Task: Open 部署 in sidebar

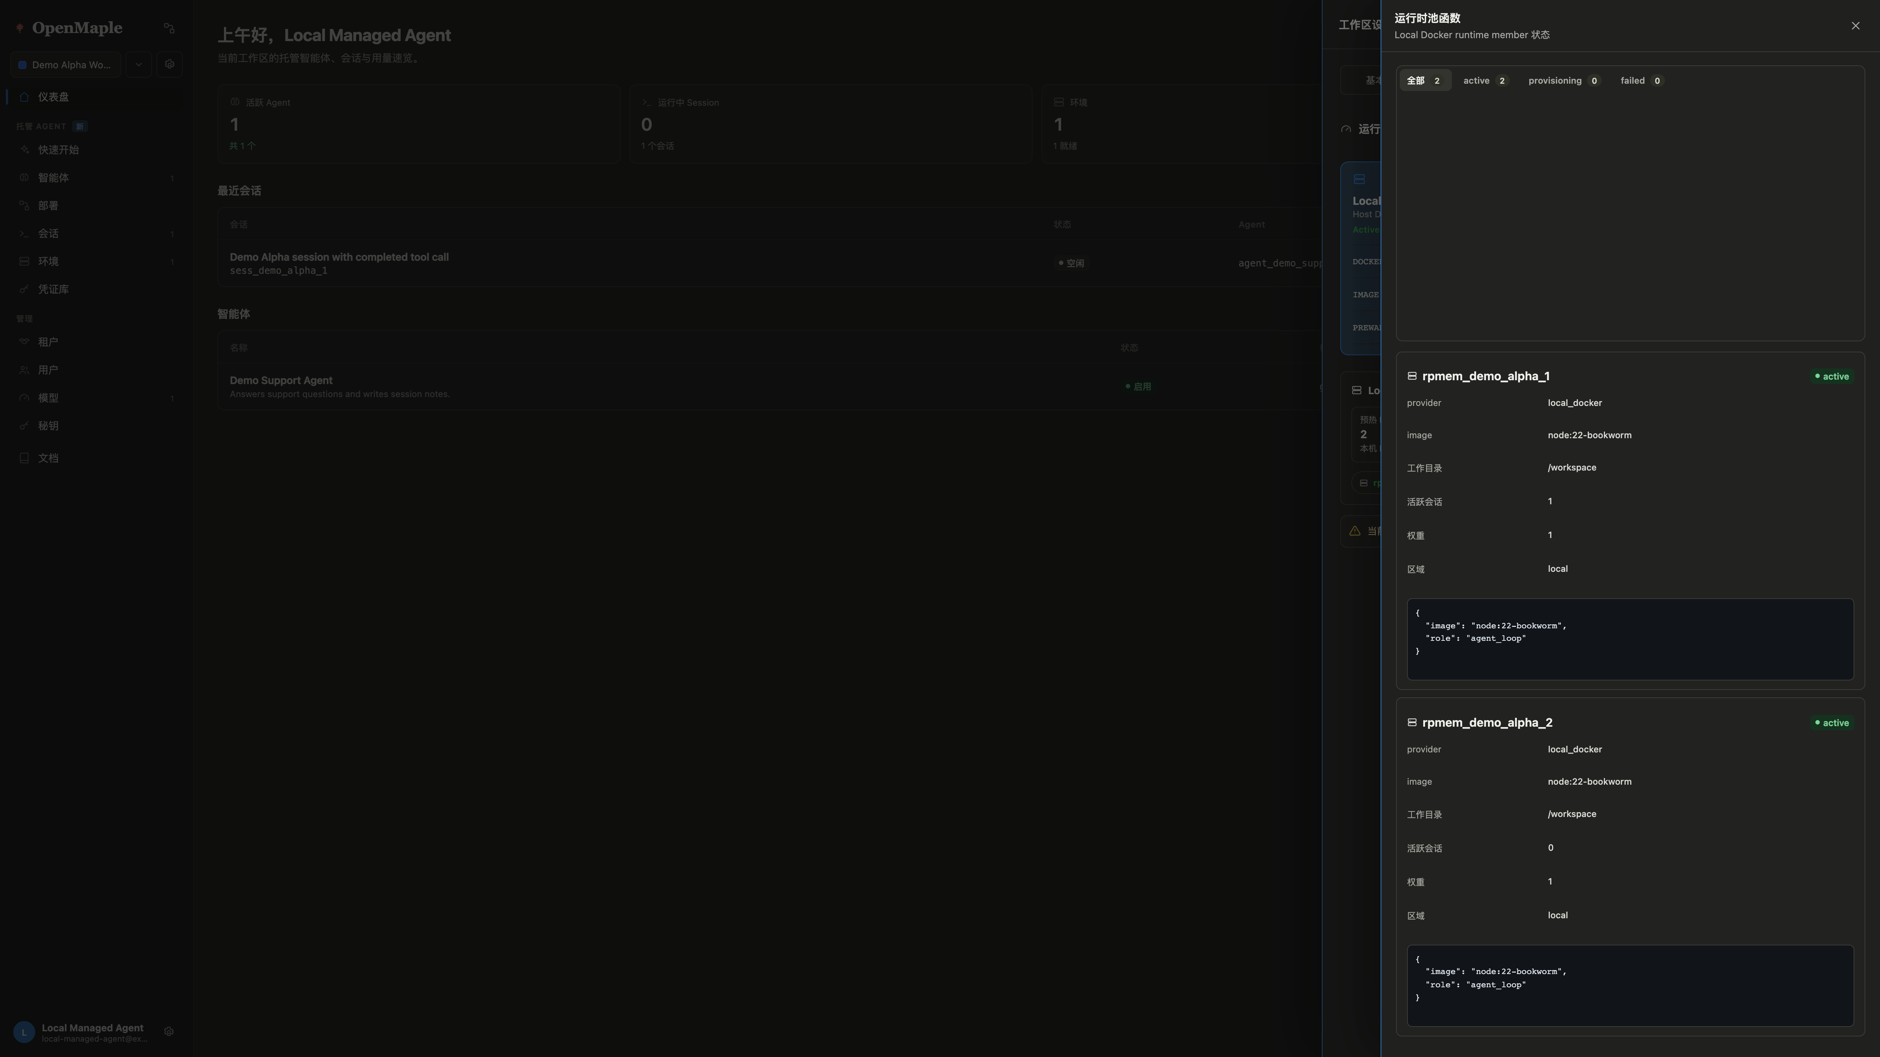Action: pos(95,206)
